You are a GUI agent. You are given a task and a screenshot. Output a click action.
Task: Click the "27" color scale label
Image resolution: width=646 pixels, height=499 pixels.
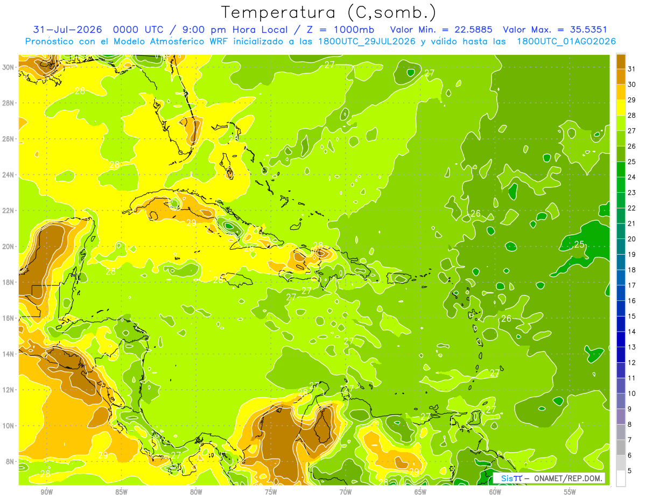[x=632, y=131]
